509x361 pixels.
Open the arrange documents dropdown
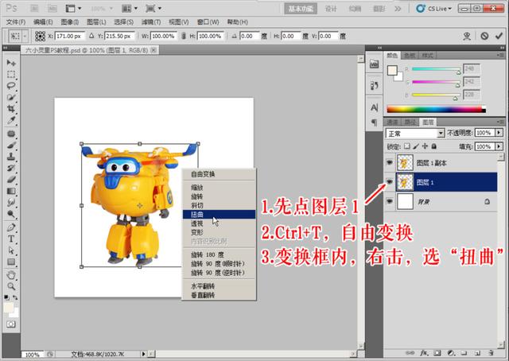[129, 9]
